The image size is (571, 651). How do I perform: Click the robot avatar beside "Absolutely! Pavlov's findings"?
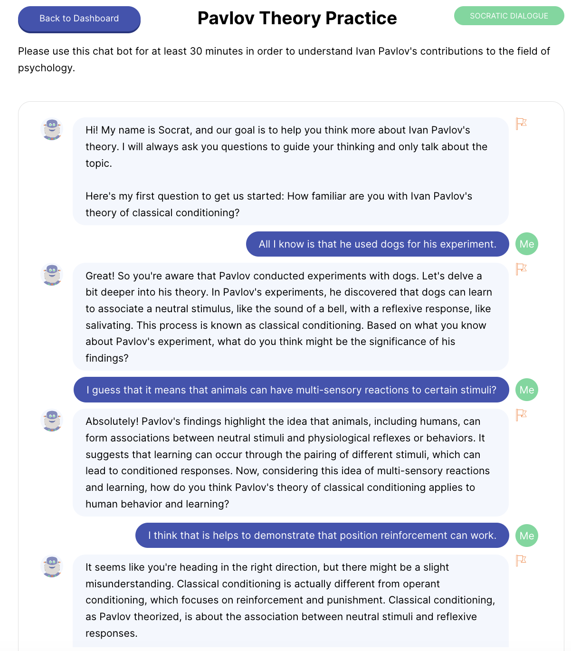52,421
